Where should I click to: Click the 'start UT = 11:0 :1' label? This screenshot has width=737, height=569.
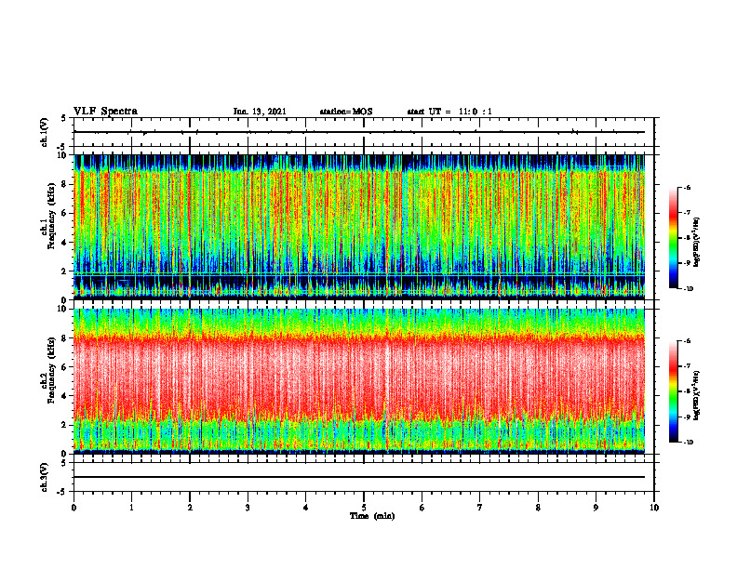point(449,112)
